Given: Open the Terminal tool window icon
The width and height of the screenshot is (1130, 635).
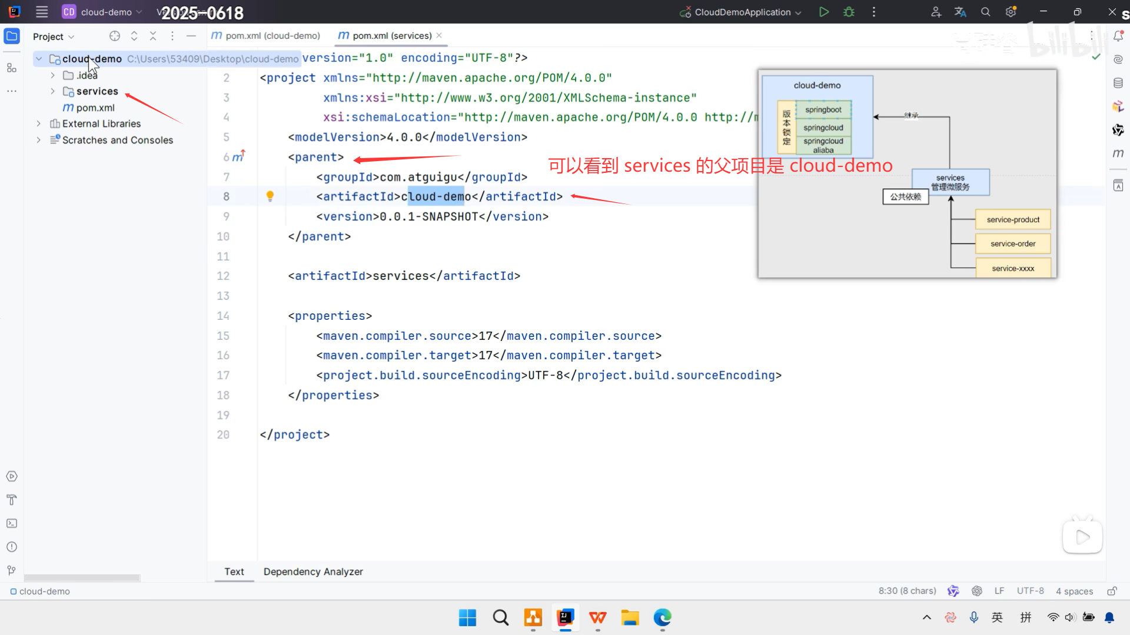Looking at the screenshot, I should 12,523.
